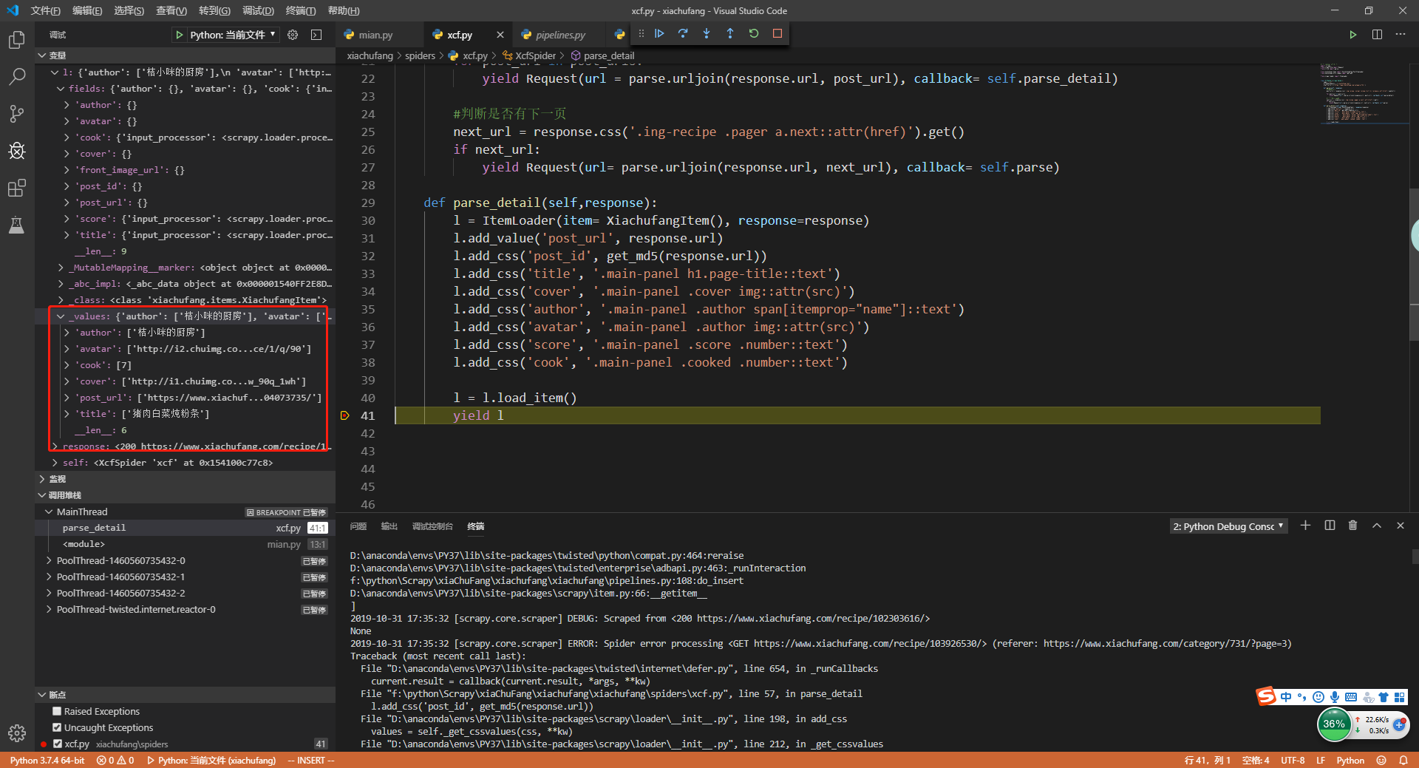Show the Output panel tab
1419x768 pixels.
tap(389, 526)
